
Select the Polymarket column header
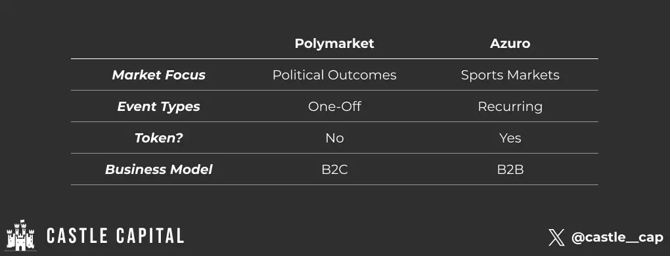point(334,43)
